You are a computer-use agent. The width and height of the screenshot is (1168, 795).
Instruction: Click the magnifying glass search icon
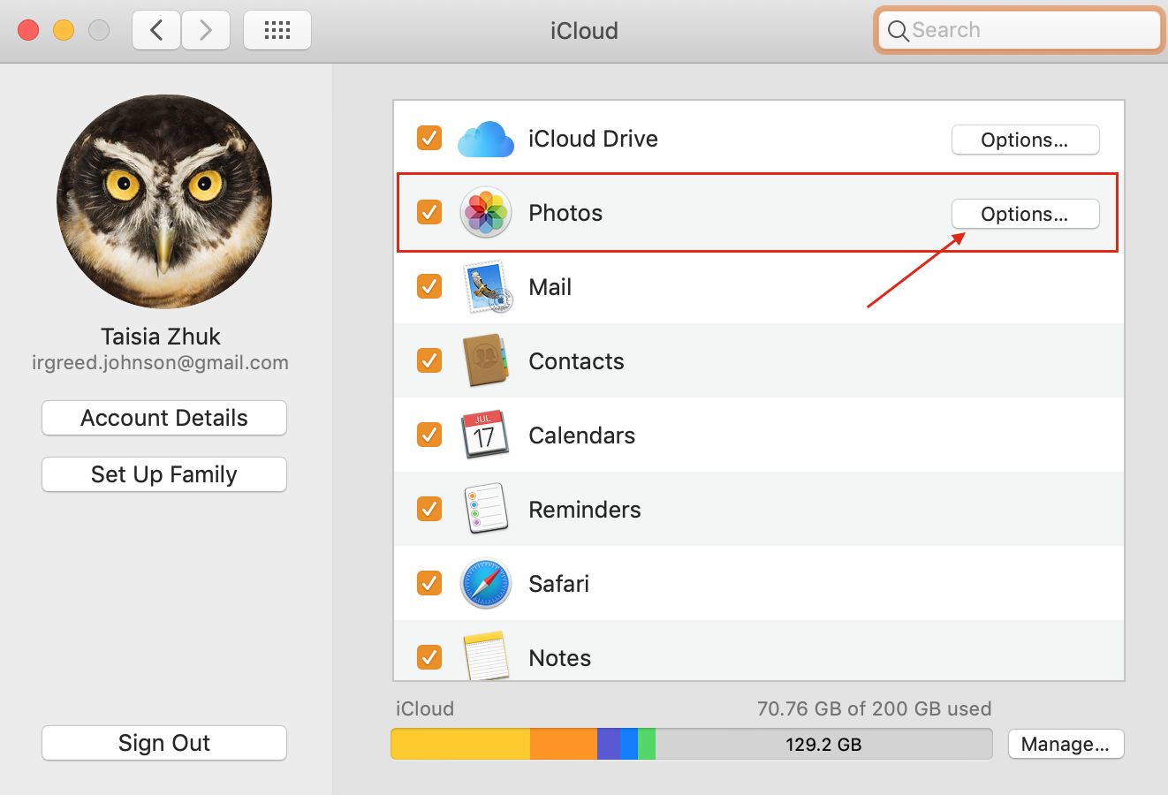[898, 31]
